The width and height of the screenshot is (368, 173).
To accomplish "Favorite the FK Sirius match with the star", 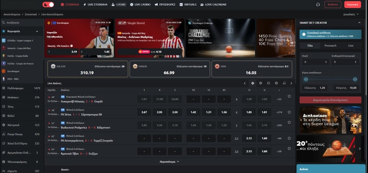I will [x=289, y=112].
